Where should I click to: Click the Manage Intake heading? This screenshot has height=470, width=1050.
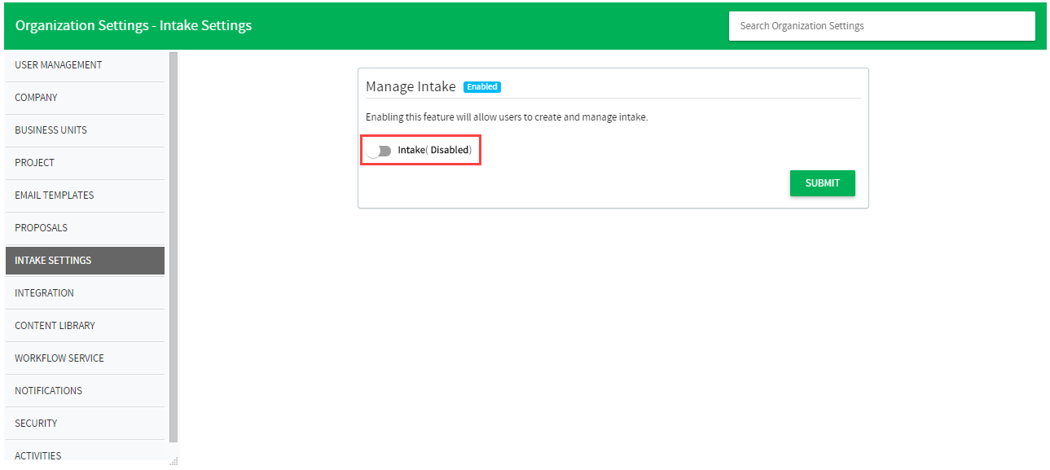[411, 86]
